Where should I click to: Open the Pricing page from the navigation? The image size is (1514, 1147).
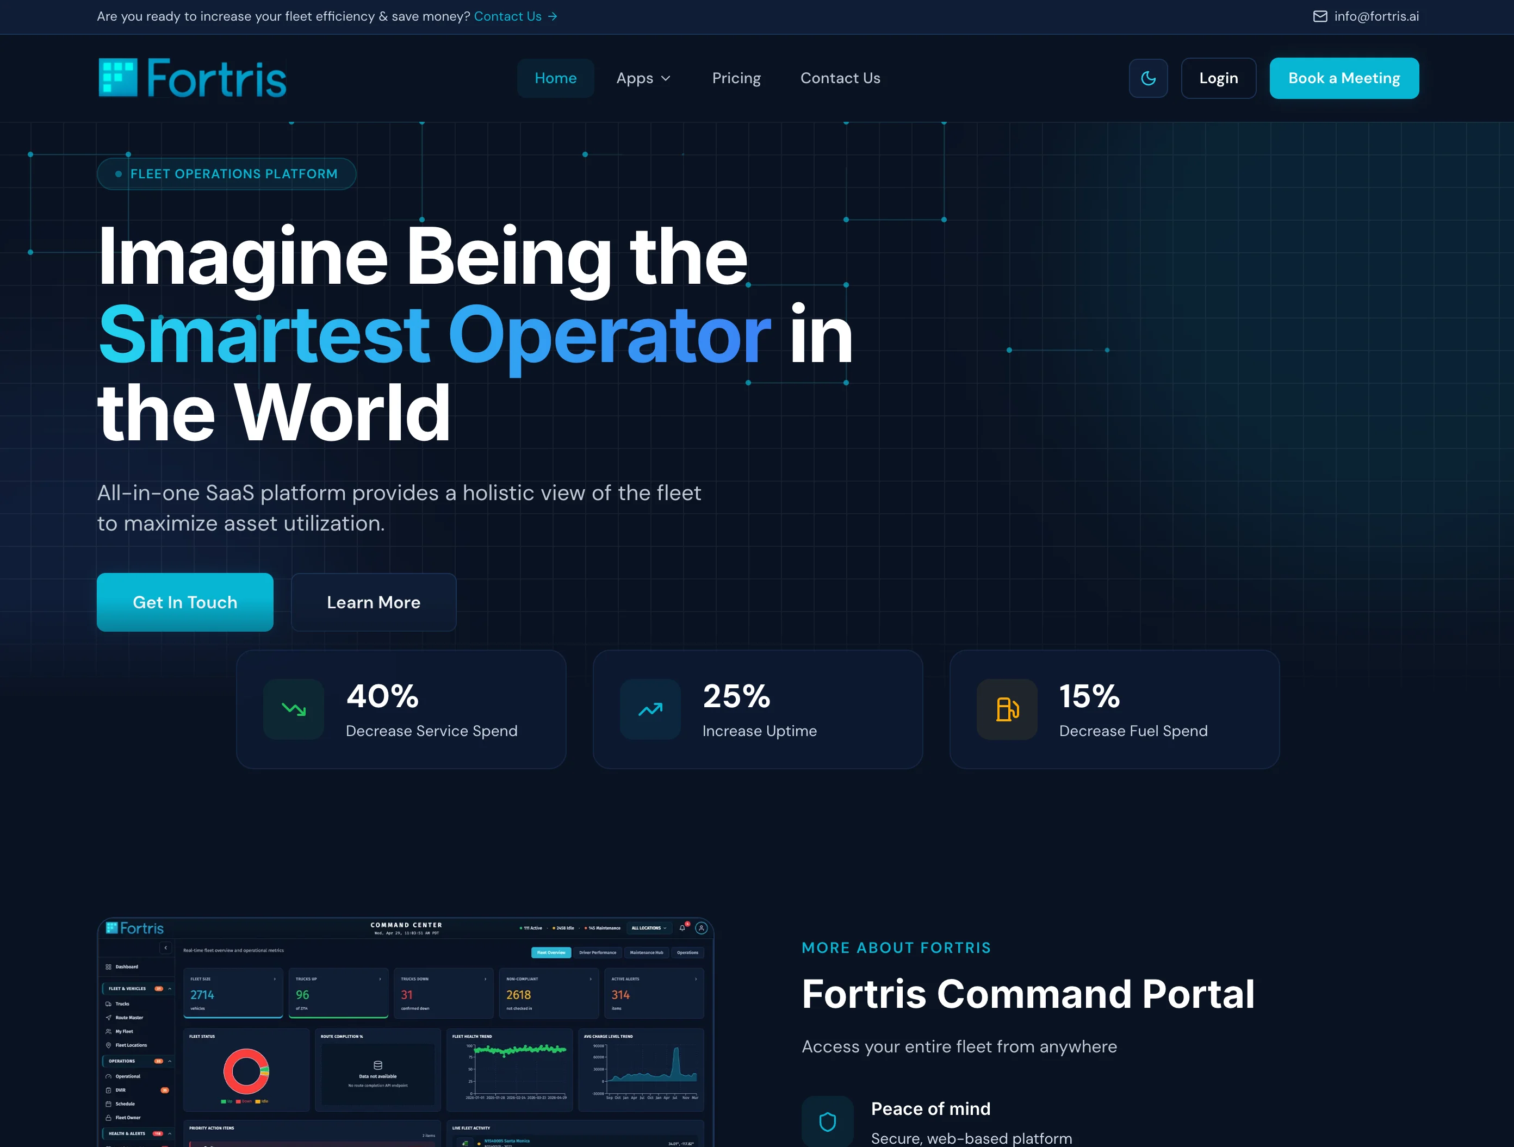click(736, 78)
